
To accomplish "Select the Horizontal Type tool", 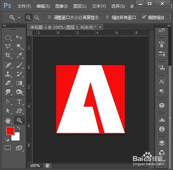I will pyautogui.click(x=19, y=101).
